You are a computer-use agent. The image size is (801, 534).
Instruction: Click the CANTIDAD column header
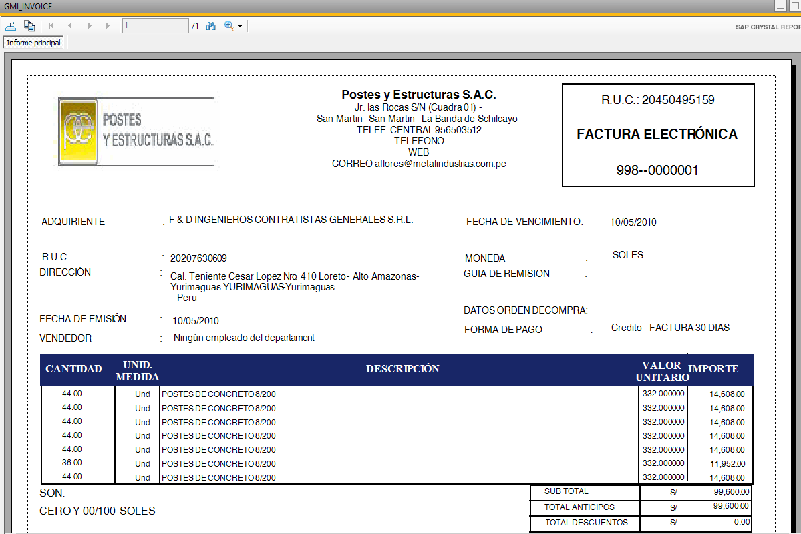click(73, 369)
